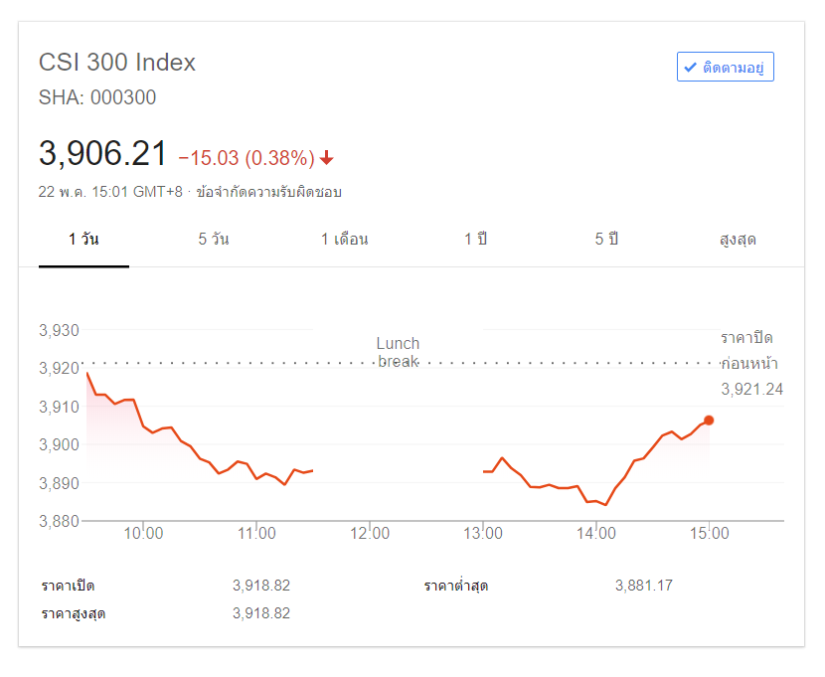This screenshot has height=677, width=825.
Task: Click the red down arrow icon
Action: (x=327, y=158)
